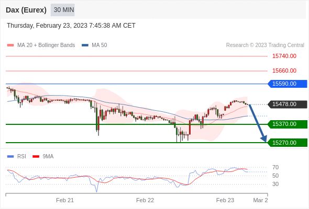Click the RSI 70 level label
This screenshot has height=209, width=309.
click(275, 168)
